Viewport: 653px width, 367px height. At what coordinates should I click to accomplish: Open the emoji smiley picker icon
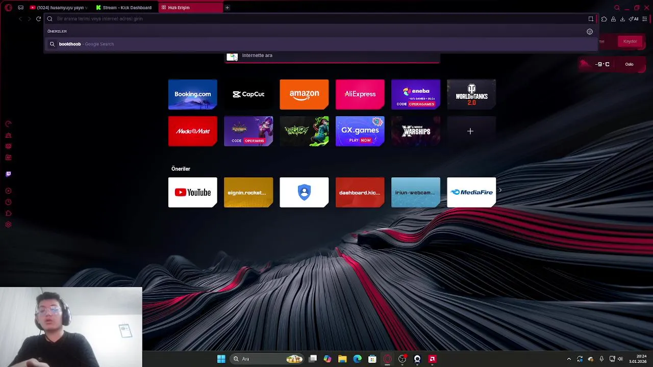click(590, 32)
